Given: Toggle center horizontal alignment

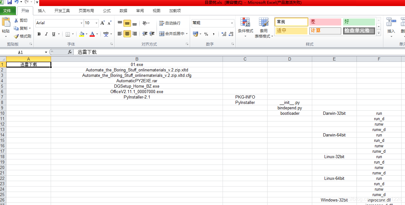Looking at the screenshot, I should pos(127,34).
